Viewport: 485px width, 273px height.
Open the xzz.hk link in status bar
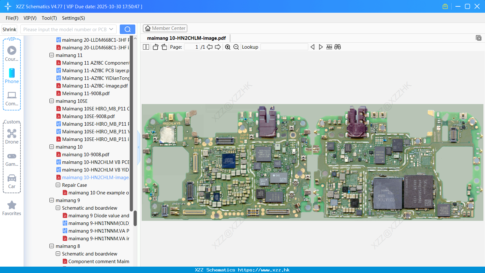coord(264,270)
